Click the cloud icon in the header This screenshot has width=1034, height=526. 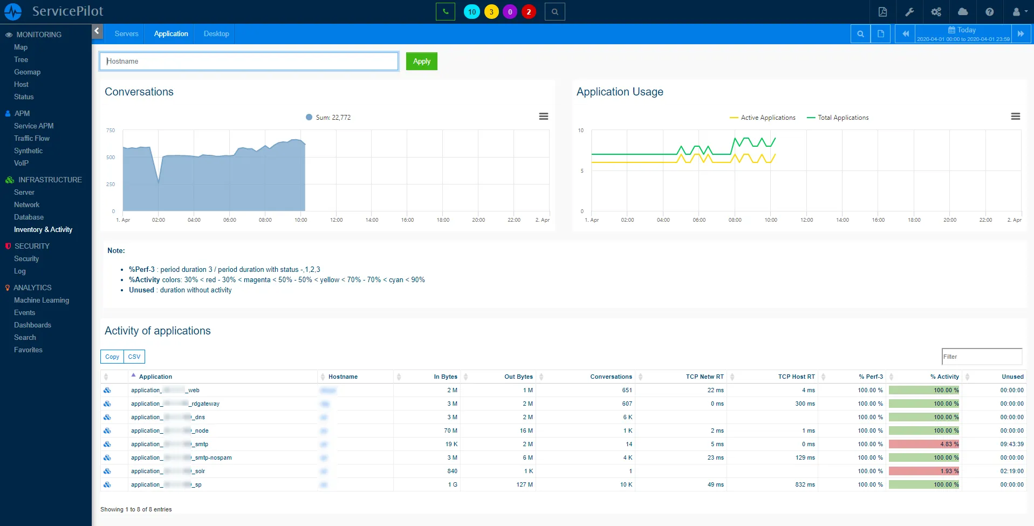click(x=963, y=11)
